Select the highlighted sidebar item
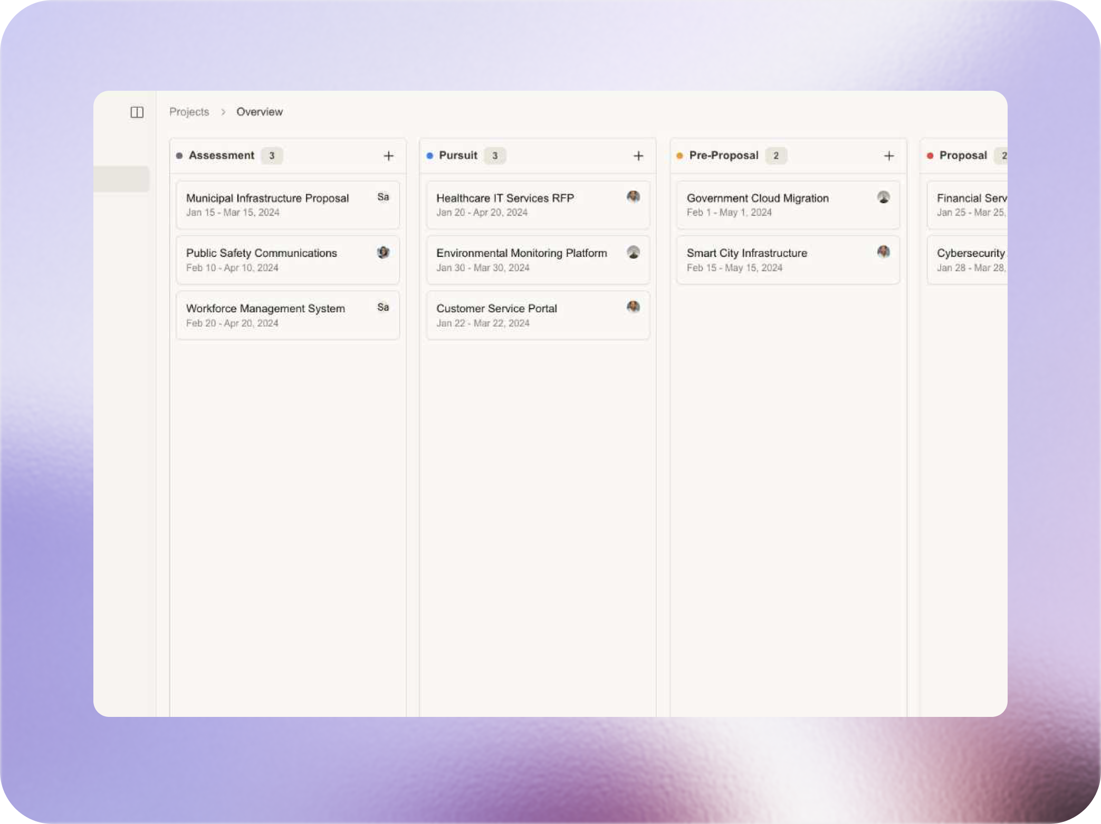The image size is (1101, 824). pos(121,179)
